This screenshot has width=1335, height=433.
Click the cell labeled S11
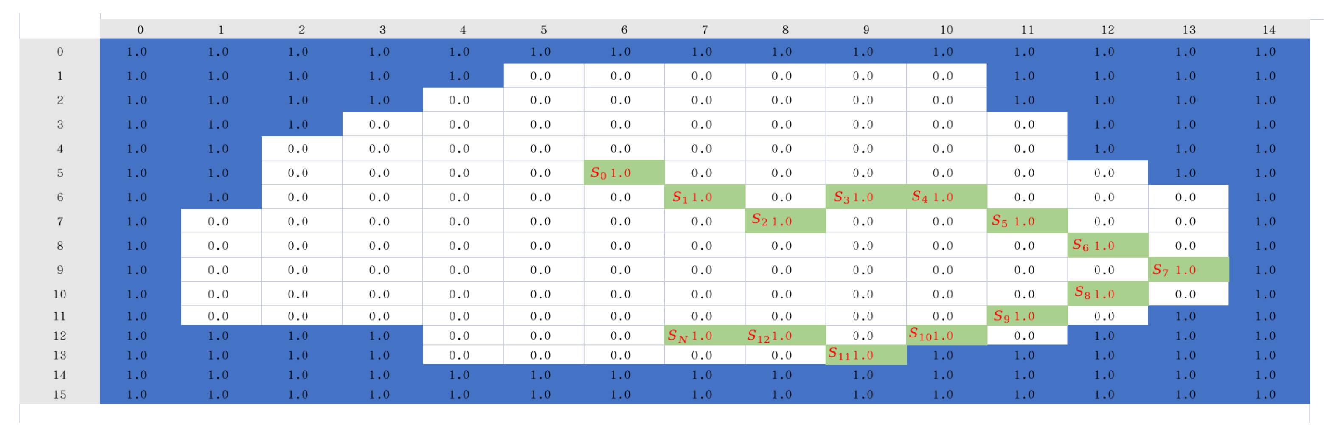point(866,355)
